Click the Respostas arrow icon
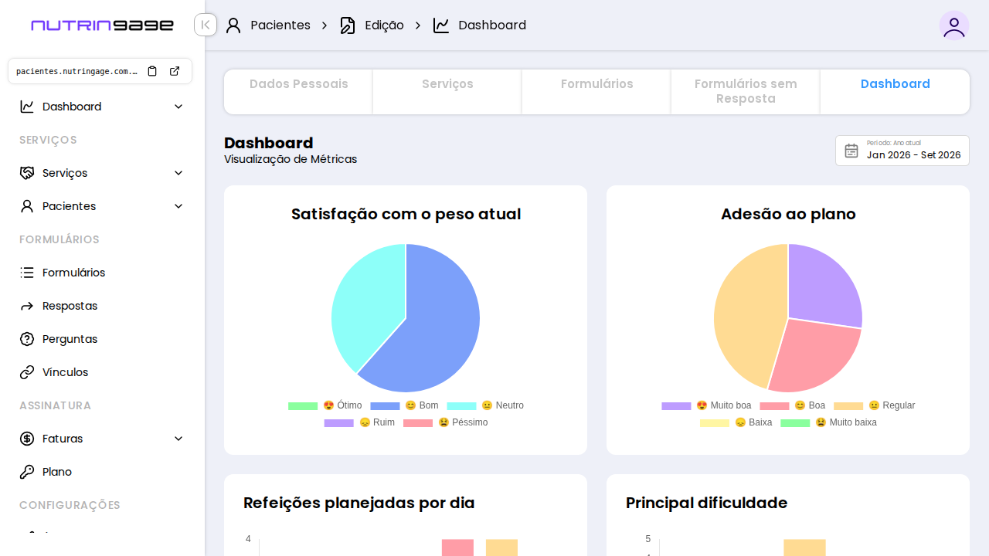 click(x=27, y=306)
